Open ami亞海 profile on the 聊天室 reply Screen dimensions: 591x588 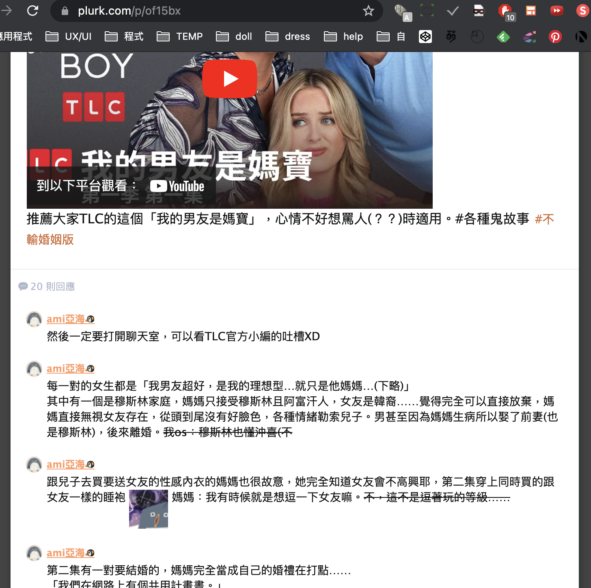pos(71,319)
